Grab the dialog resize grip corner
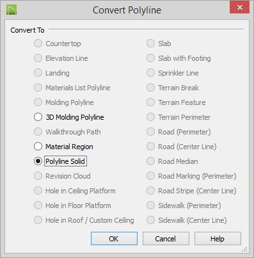Viewport: 254px width, 258px height. tap(244, 249)
